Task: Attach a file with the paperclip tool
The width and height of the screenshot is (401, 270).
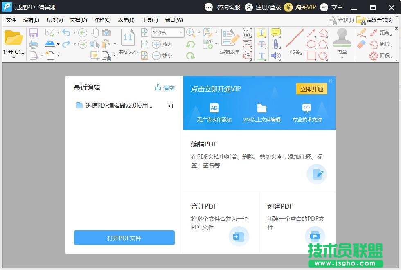Action: coord(276,44)
